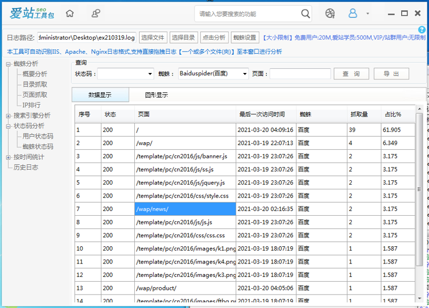Viewport: 429px width, 308px height.
Task: Click the 页面 filter input field
Action: pos(300,74)
